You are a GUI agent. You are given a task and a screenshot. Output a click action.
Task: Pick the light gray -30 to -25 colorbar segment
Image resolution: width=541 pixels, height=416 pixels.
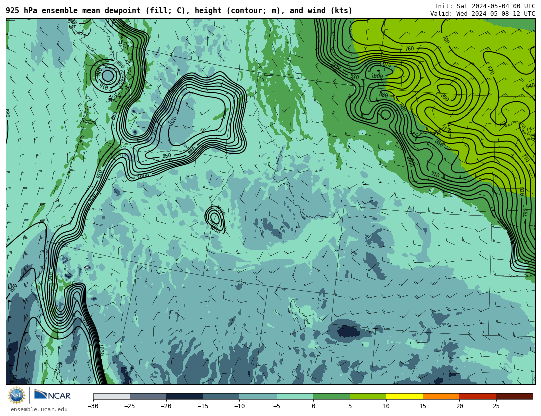[111, 396]
